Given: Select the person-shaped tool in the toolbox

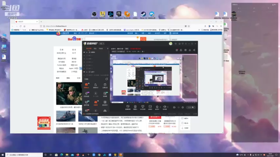Looking at the screenshot, I should (96, 85).
